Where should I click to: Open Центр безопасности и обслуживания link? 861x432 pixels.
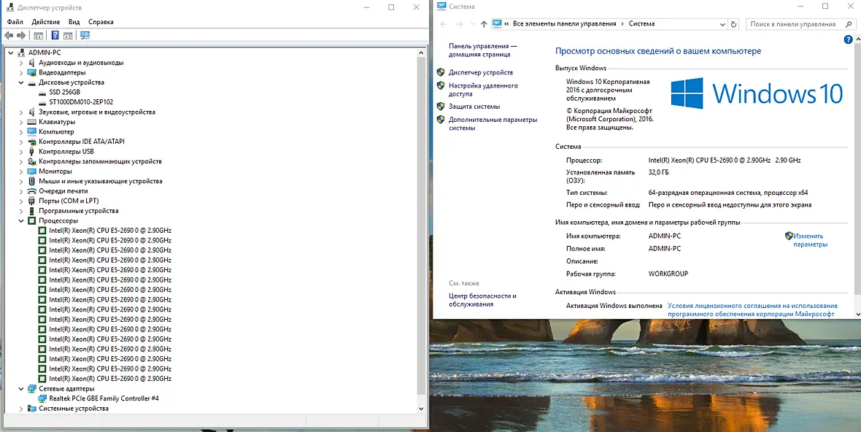(x=482, y=300)
